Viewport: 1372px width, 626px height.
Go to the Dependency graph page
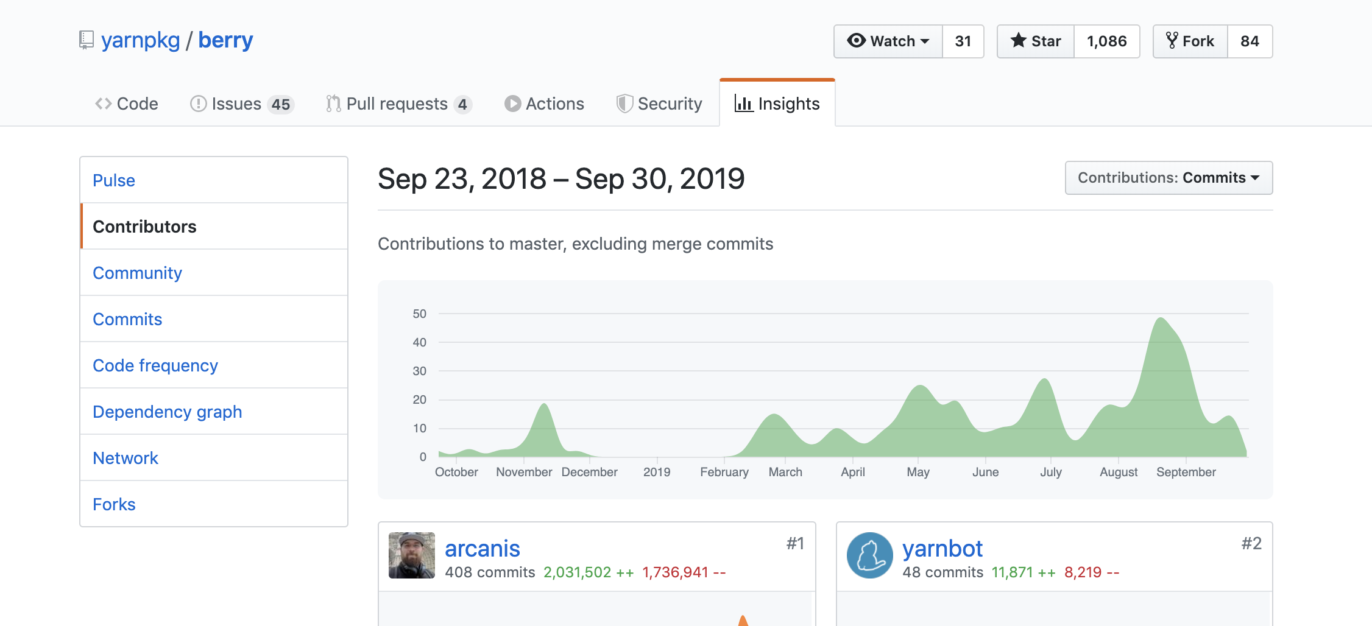pos(167,412)
